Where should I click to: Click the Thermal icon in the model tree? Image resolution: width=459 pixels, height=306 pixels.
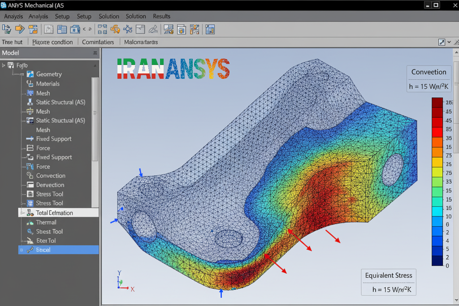(x=30, y=222)
